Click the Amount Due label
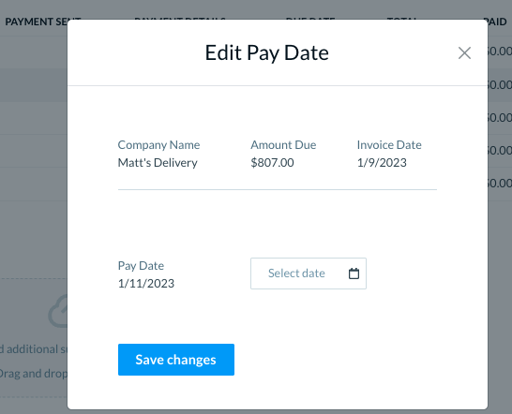Screen dimensions: 512x414 pos(283,145)
